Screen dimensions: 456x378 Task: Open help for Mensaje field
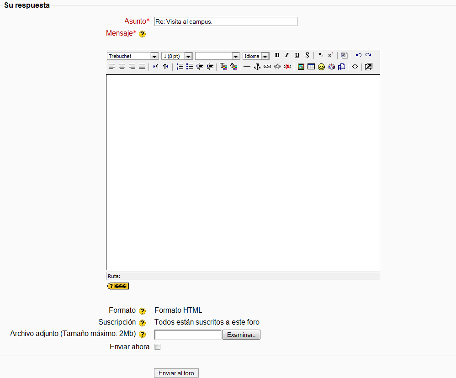click(x=142, y=34)
